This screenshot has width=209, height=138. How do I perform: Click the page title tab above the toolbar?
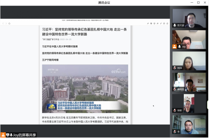[x=85, y=20]
